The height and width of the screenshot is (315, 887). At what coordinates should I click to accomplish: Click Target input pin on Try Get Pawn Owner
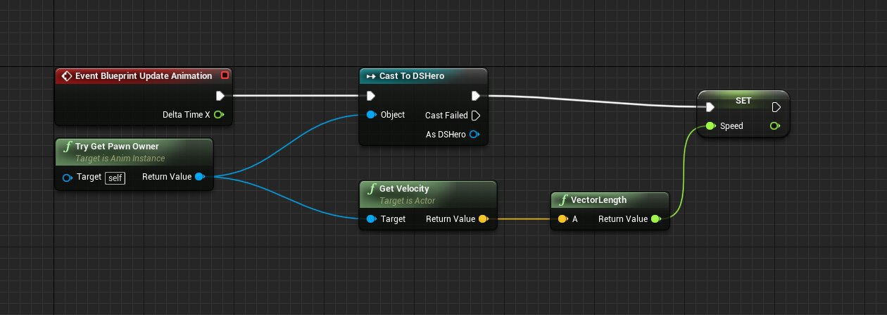pyautogui.click(x=67, y=178)
